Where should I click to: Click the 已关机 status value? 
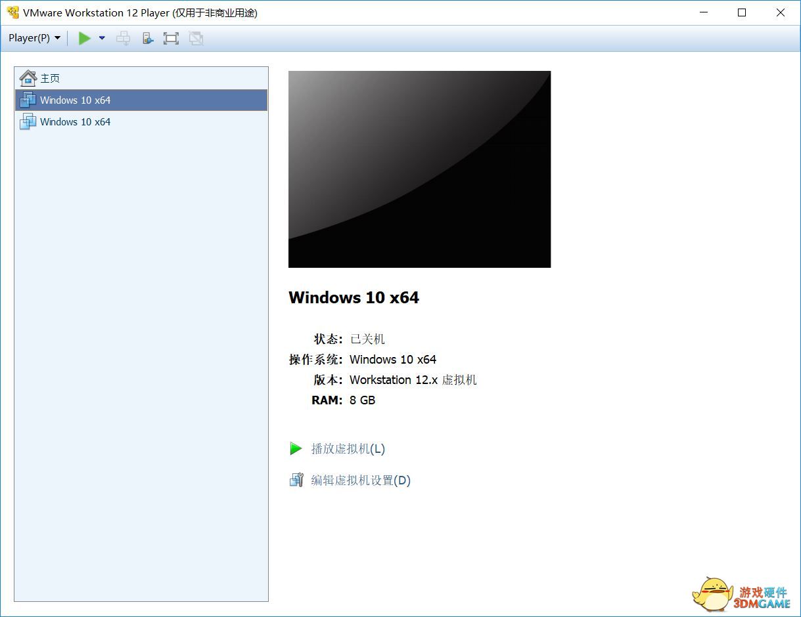(x=367, y=339)
